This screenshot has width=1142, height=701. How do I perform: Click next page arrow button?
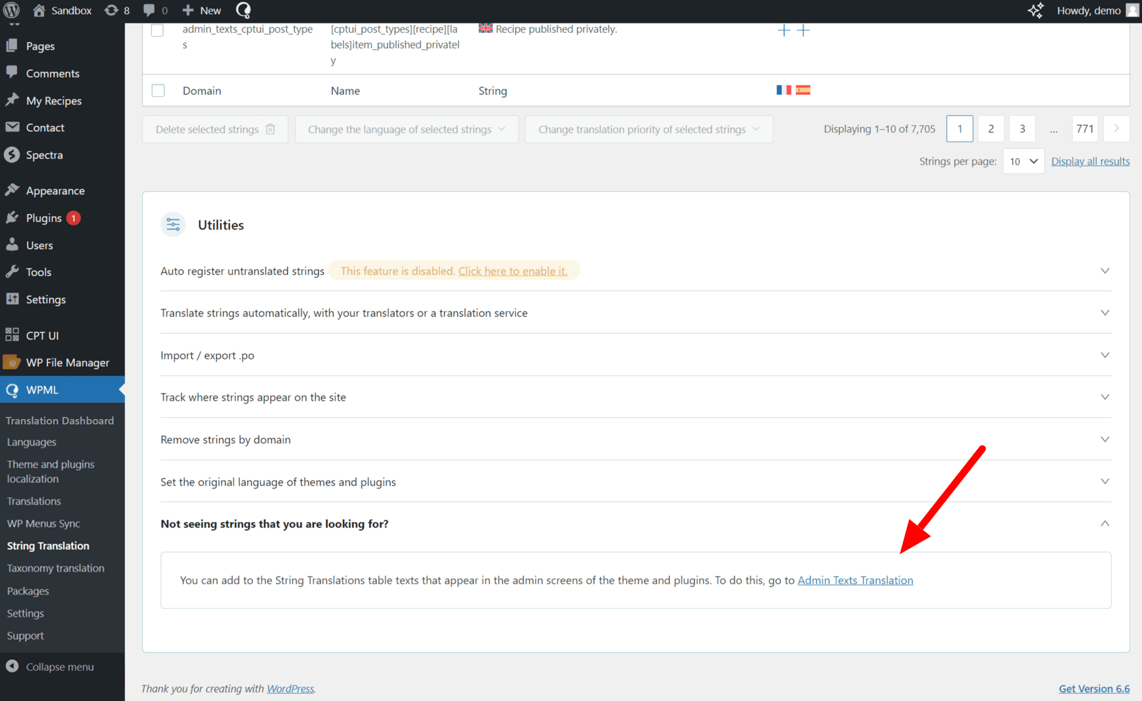[x=1116, y=129]
